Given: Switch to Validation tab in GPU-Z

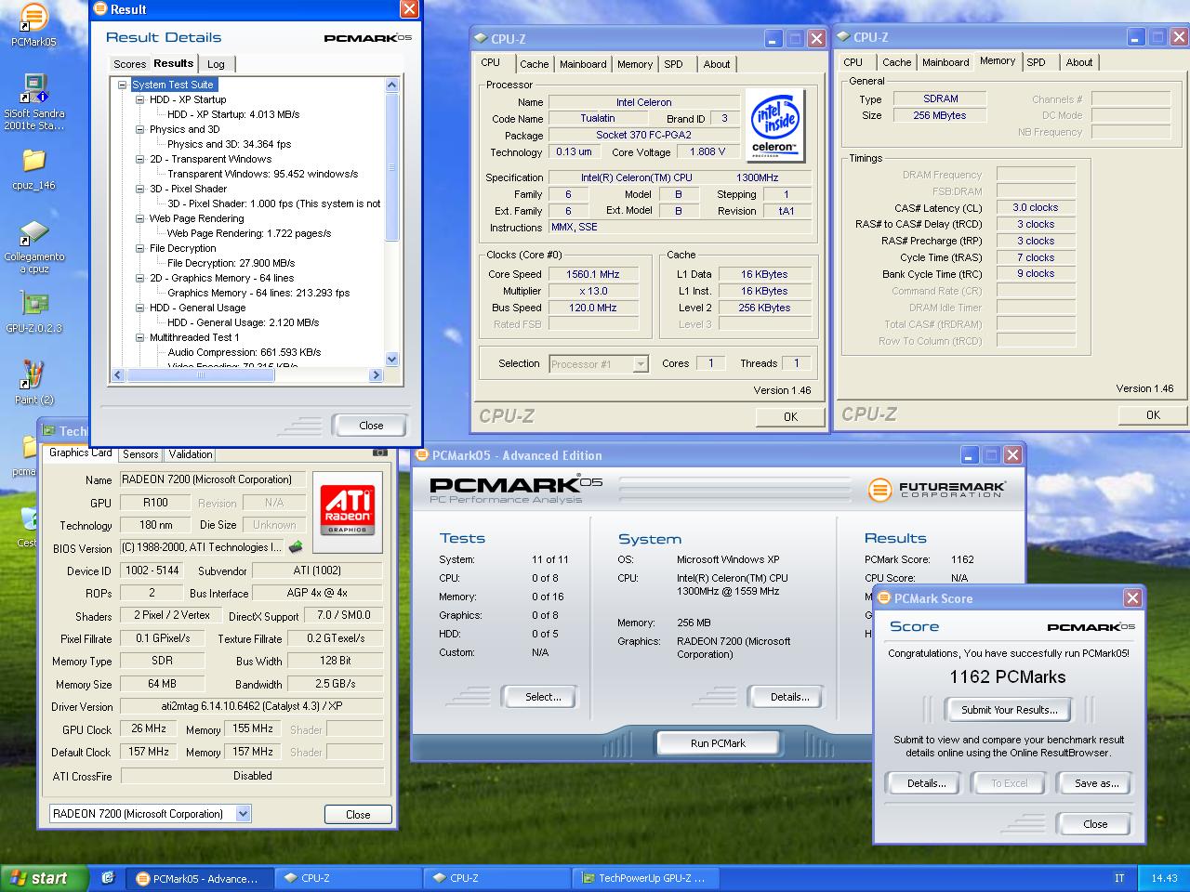Looking at the screenshot, I should pyautogui.click(x=191, y=454).
